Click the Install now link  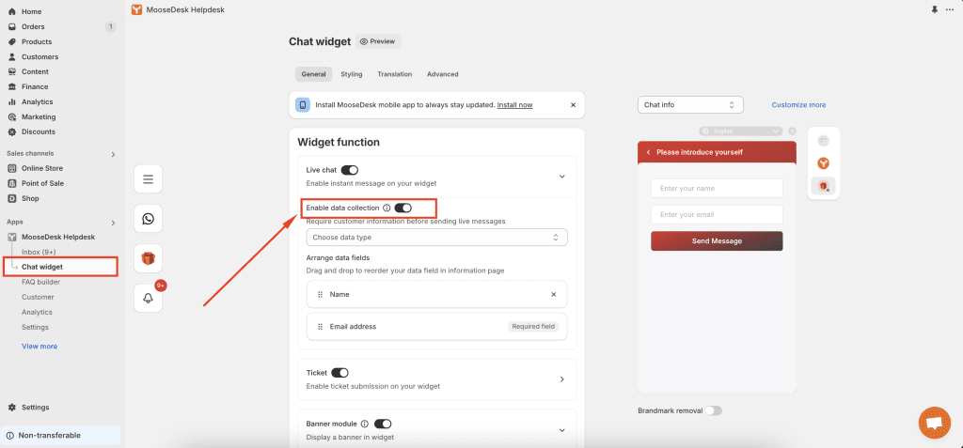(514, 105)
